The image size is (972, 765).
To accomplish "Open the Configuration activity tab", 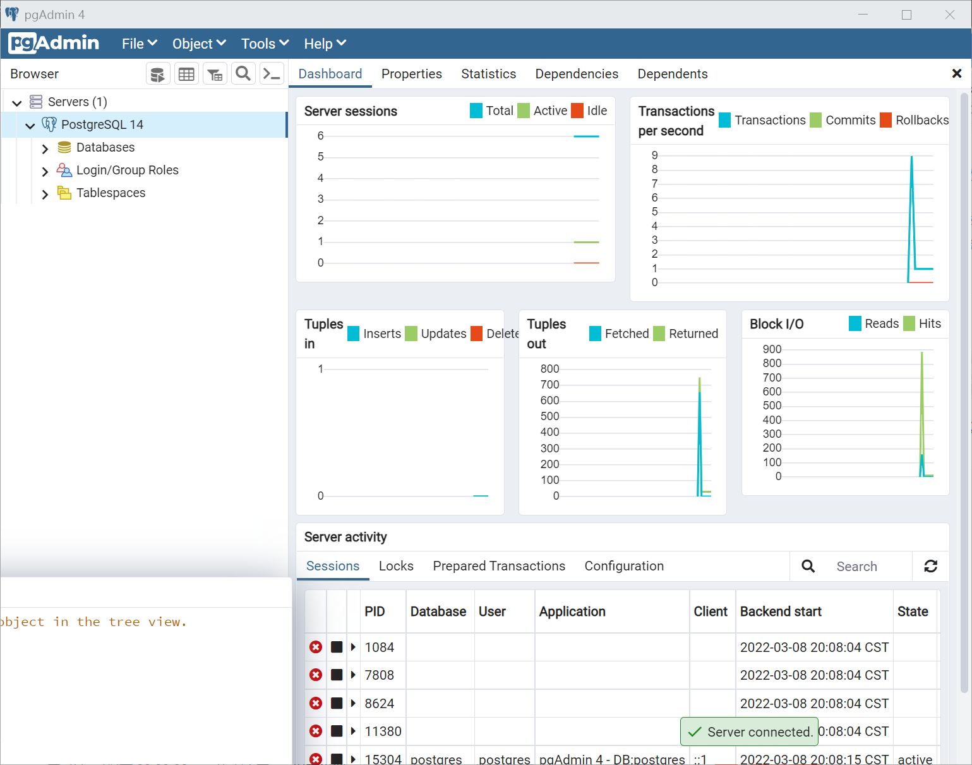I will click(x=624, y=566).
